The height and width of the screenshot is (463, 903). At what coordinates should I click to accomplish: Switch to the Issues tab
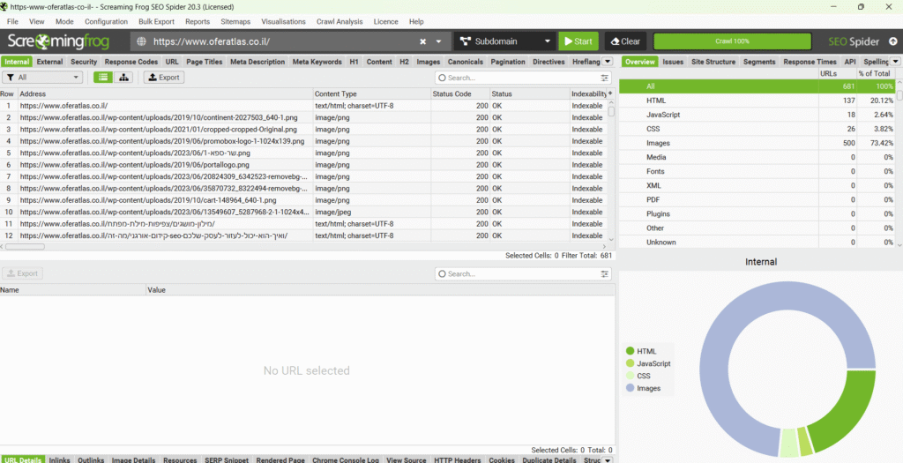point(673,62)
